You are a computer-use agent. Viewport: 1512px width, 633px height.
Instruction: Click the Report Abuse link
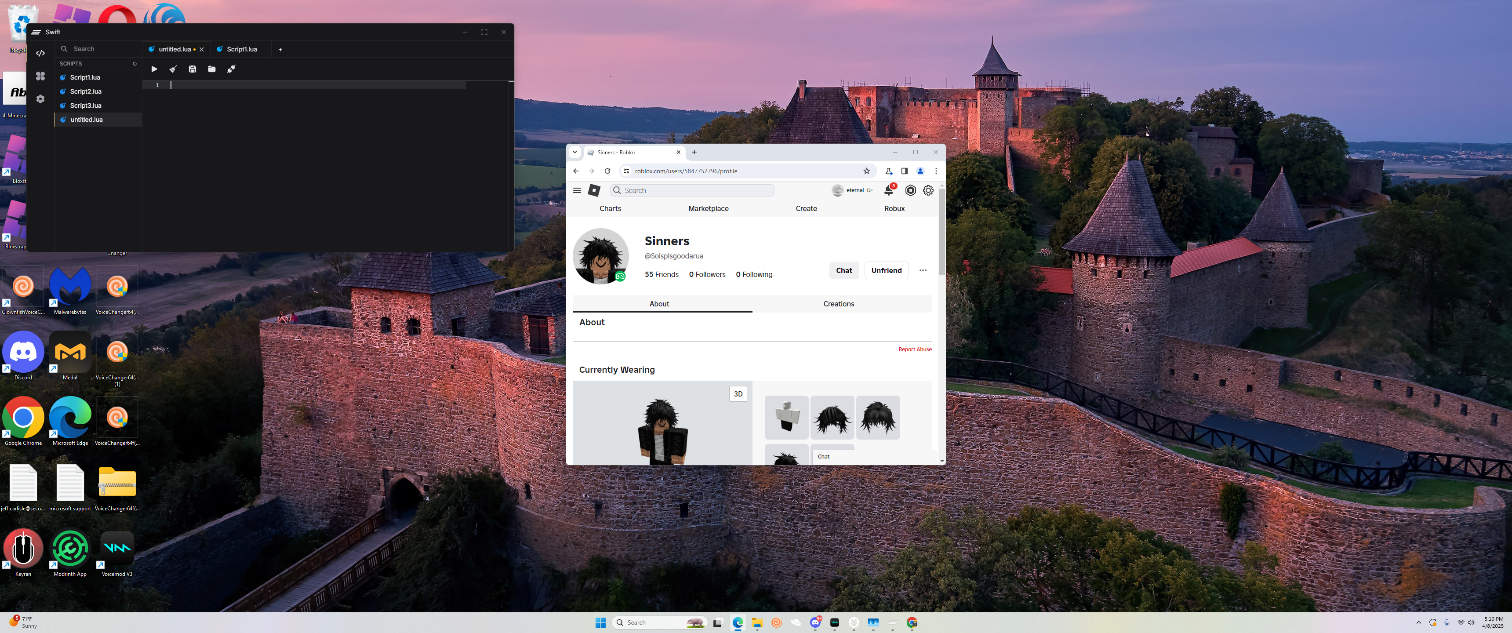pos(915,349)
